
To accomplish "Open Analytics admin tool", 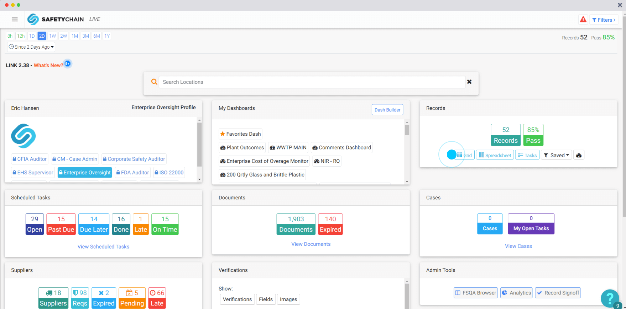I will click(x=516, y=293).
